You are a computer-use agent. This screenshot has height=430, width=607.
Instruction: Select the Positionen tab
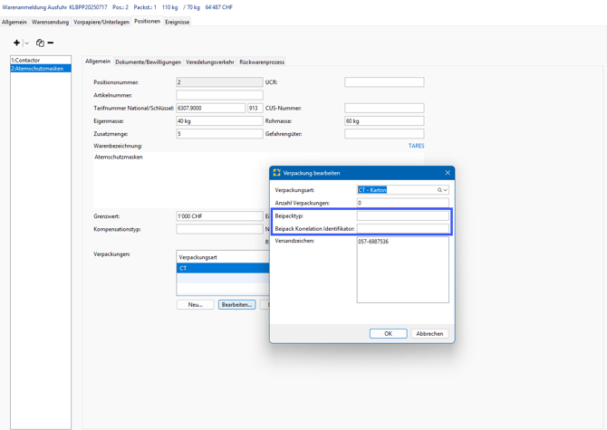click(x=147, y=21)
